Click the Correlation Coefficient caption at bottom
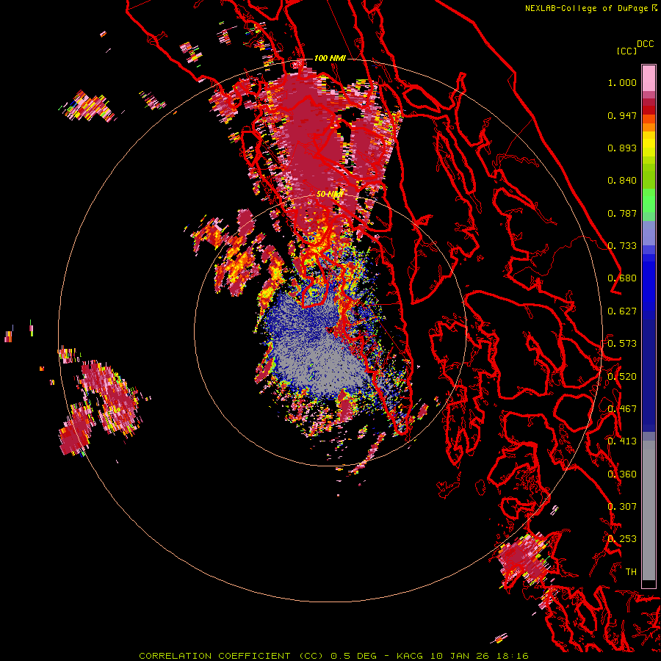 [x=333, y=656]
